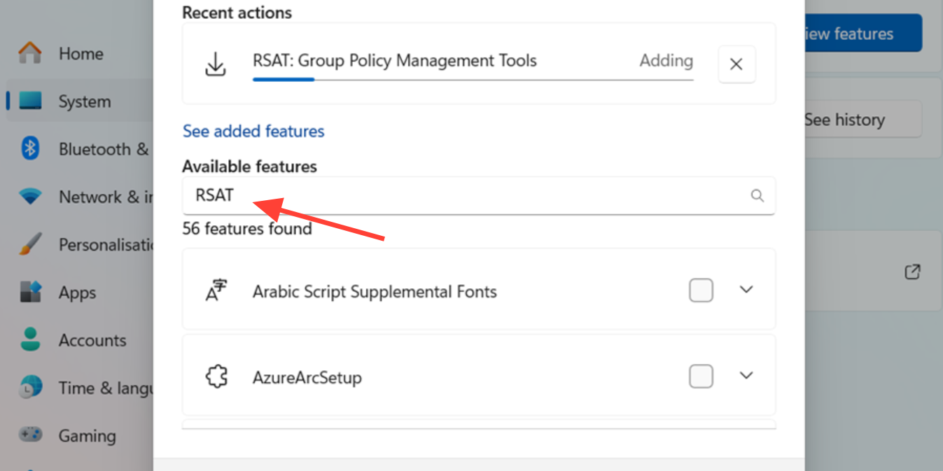Expand AzureArcSetup details chevron
The image size is (943, 471).
click(x=747, y=376)
